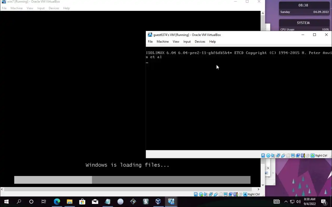Open Windows Start menu
This screenshot has height=207, width=332.
coord(6,202)
